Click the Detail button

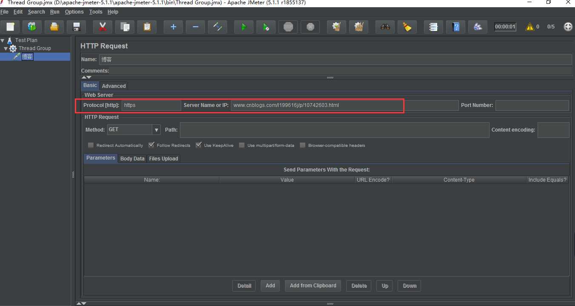(244, 286)
